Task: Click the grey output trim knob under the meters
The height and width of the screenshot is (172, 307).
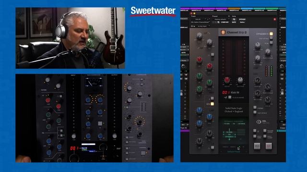Action: coord(240,80)
